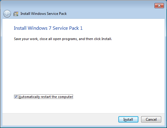The width and height of the screenshot is (167, 128).
Task: Click the 'Install Windows Service Pack' title text
Action: [43, 14]
